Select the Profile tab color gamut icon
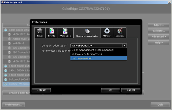Screen dimensions: 172x110 click(x=52, y=31)
